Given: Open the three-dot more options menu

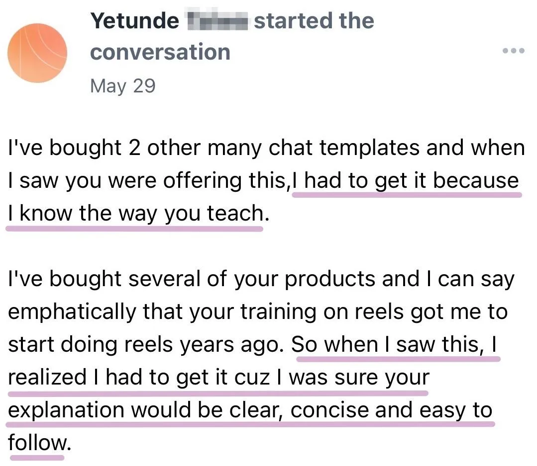Looking at the screenshot, I should 514,51.
